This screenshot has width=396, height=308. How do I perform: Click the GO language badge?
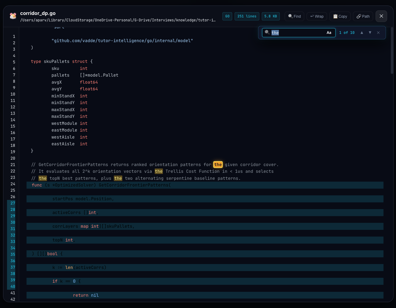coord(227,16)
